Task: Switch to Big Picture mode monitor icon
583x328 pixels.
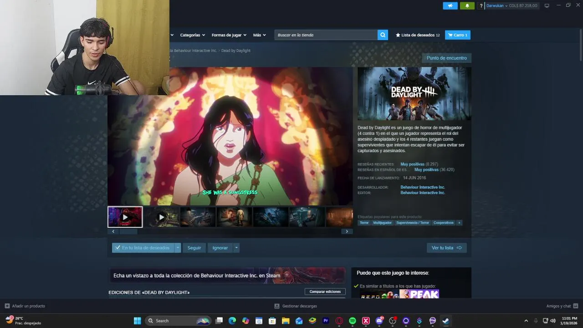Action: 547,5
